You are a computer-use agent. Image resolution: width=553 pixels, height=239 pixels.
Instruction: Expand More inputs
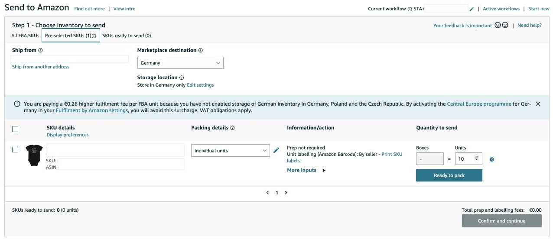[x=306, y=170]
